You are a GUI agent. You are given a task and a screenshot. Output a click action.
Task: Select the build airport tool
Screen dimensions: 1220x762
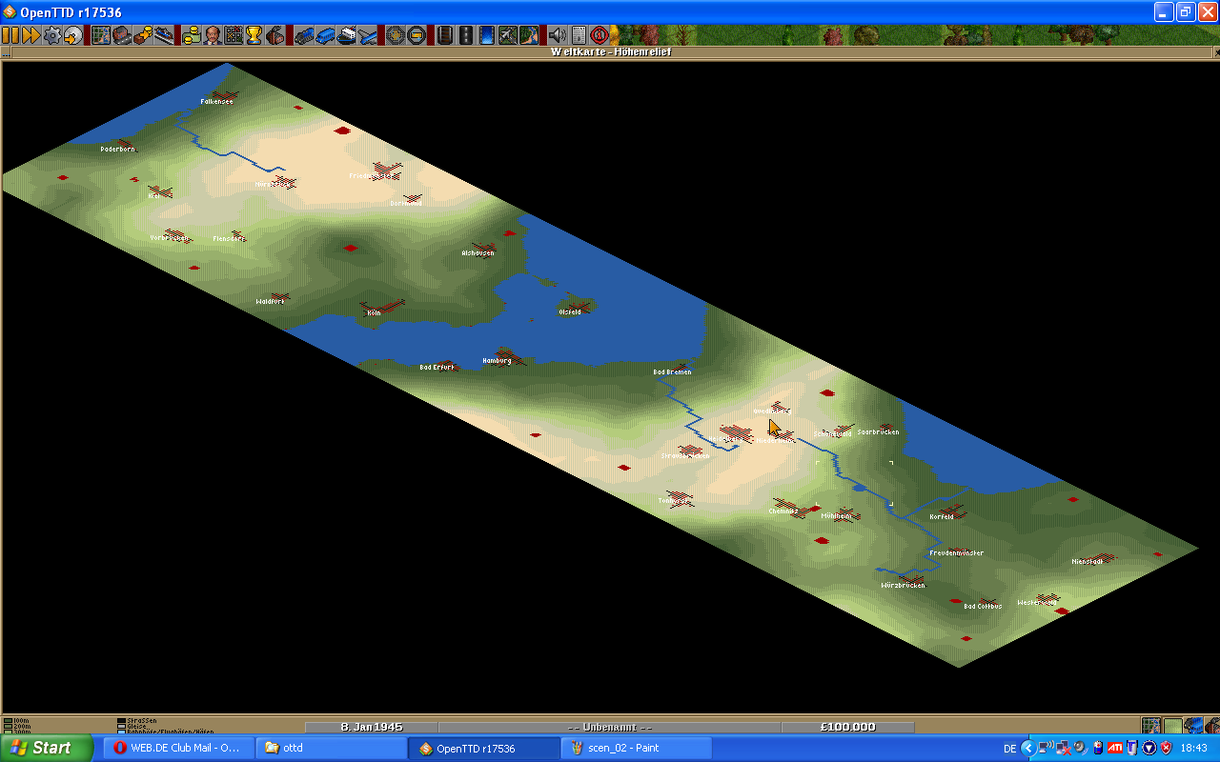pyautogui.click(x=507, y=35)
